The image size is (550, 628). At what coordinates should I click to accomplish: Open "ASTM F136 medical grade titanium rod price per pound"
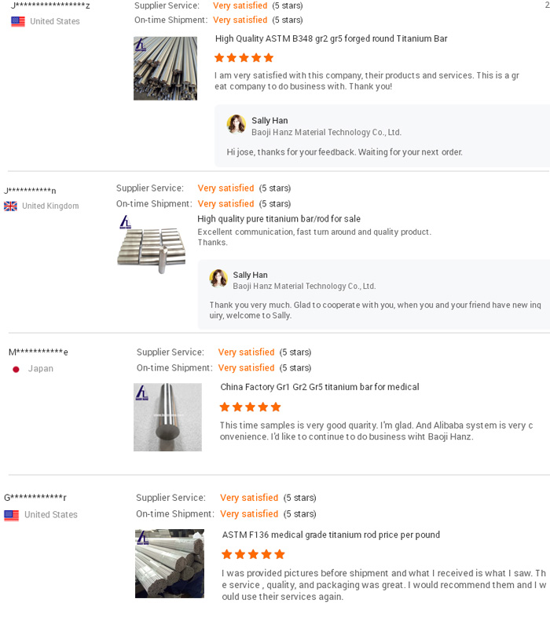(331, 535)
